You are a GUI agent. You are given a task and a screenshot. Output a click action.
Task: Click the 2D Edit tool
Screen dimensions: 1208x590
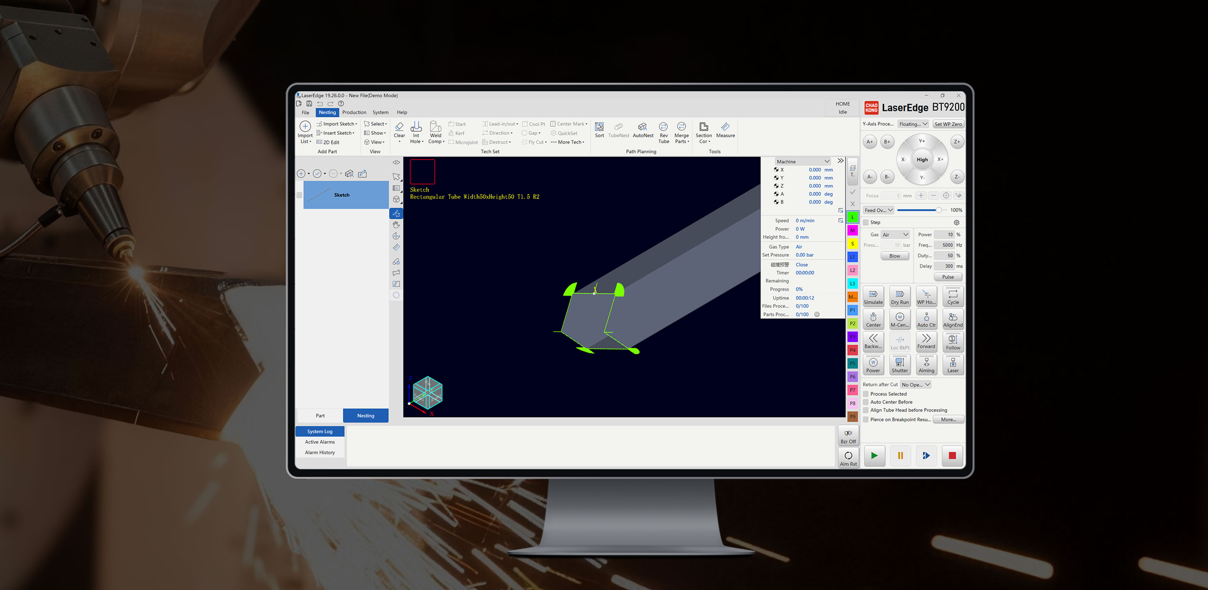pos(328,142)
